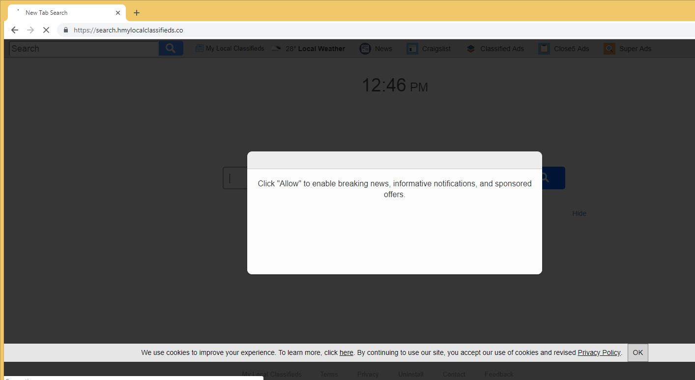Click the Classified Ads stack icon
This screenshot has height=380, width=695.
click(x=470, y=49)
